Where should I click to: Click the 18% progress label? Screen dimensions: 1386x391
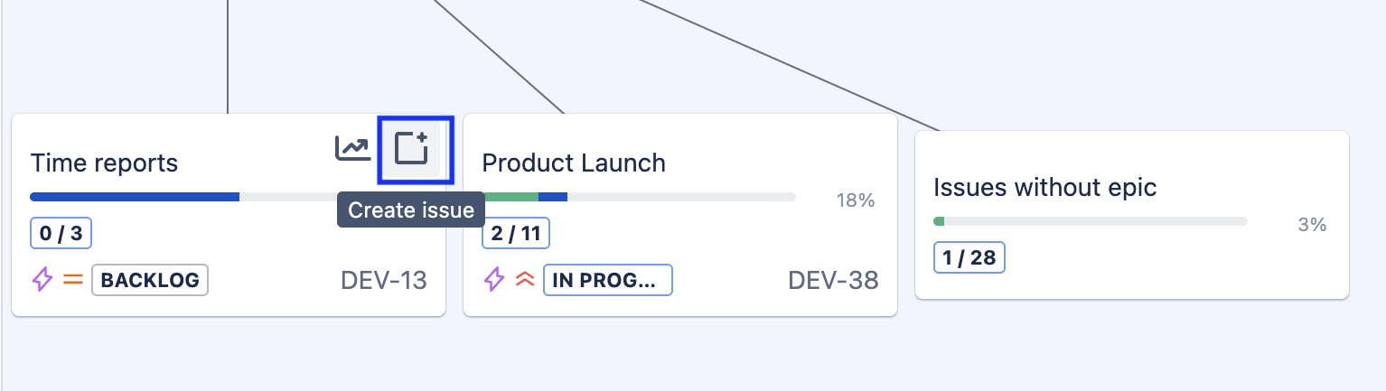pyautogui.click(x=855, y=200)
